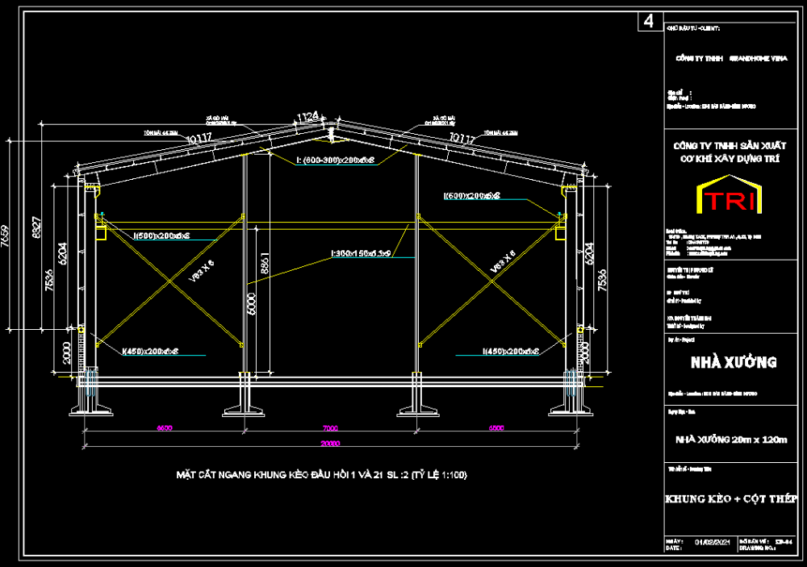The width and height of the screenshot is (807, 567).
Task: Click the date 01/02/2021 in the title block
Action: [713, 542]
